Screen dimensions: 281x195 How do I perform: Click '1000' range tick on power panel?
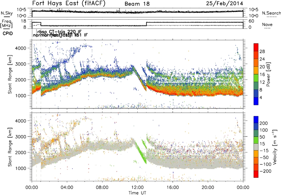click(21, 95)
